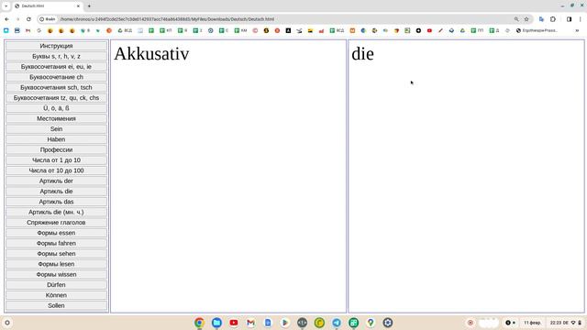Screen dimensions: 587x330
Task: Select the Артикль die (мн. ч.) lesson
Action: tap(56, 212)
